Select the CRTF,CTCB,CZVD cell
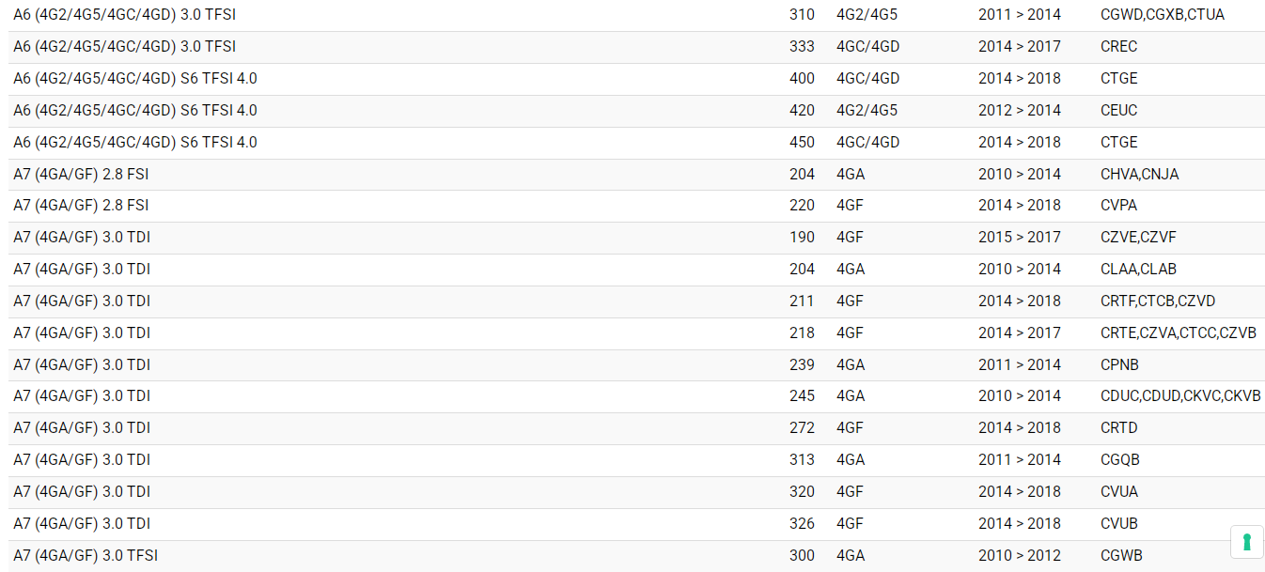Screen dimensions: 1265x572 click(x=1157, y=301)
